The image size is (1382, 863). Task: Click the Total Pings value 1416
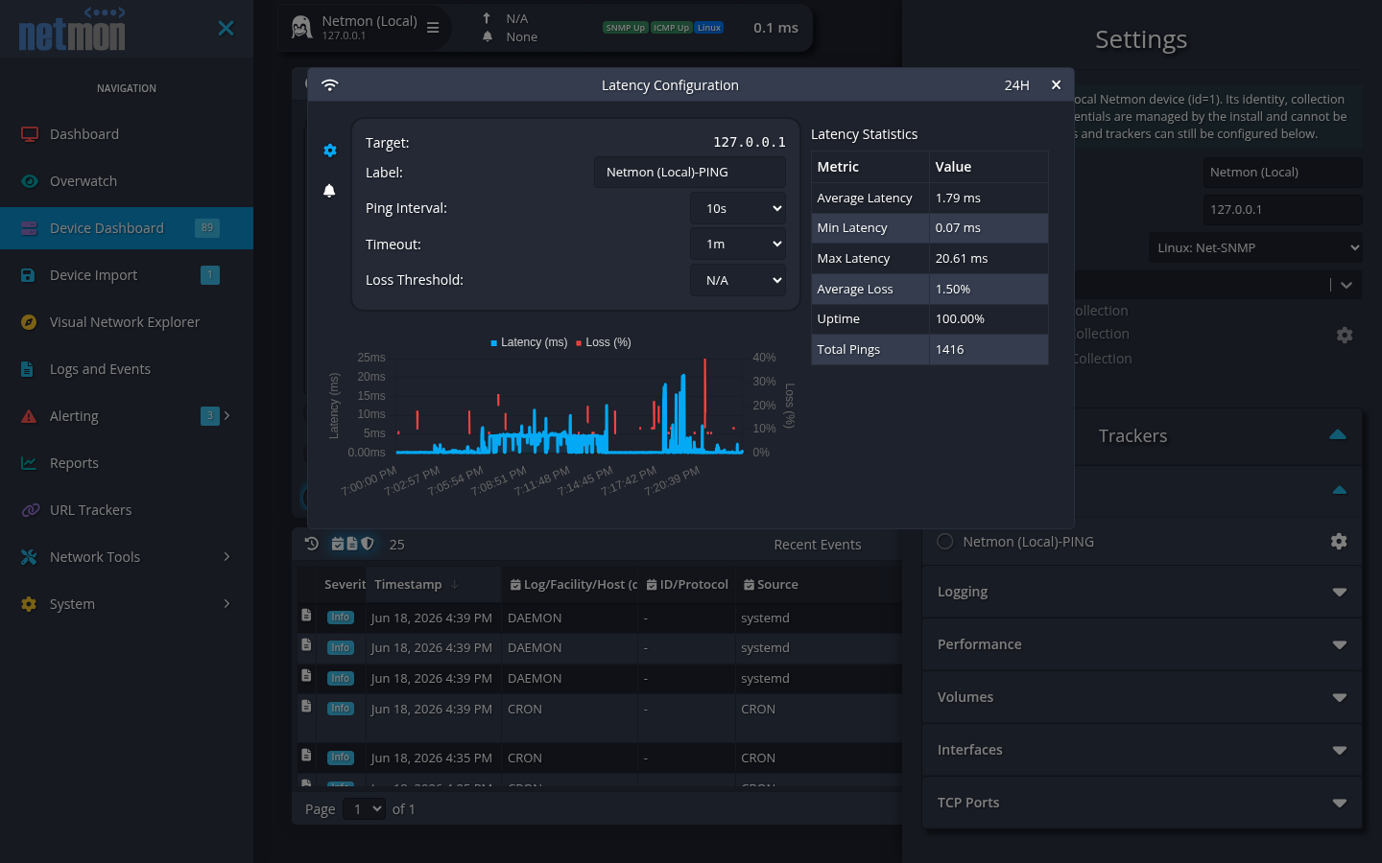(x=949, y=350)
